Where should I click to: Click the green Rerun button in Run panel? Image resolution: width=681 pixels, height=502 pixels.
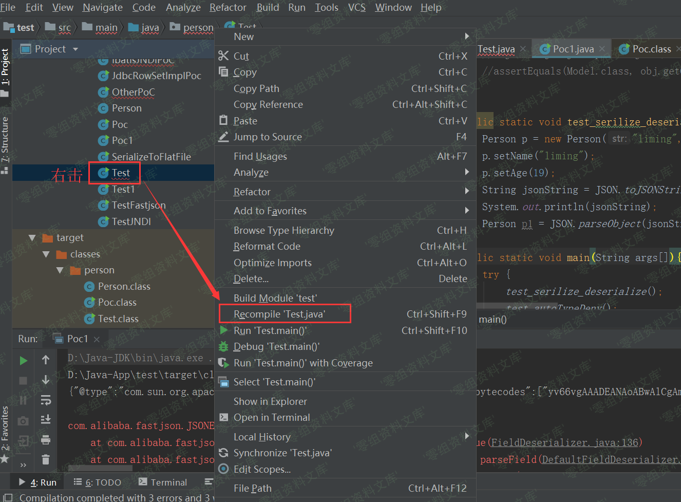pos(23,361)
